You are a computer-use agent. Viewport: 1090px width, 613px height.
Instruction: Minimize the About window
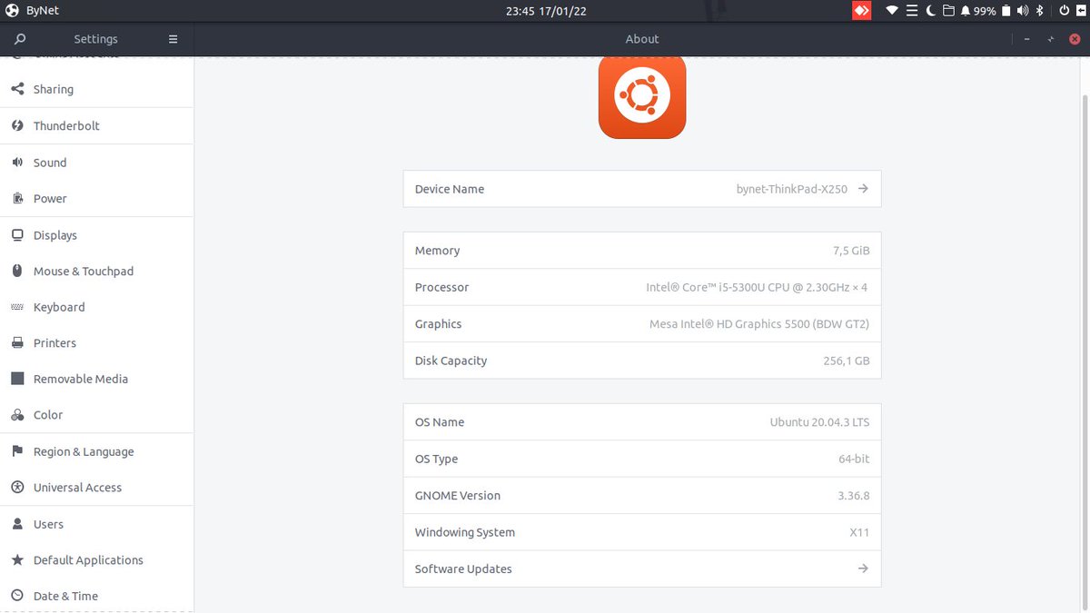click(x=1026, y=39)
